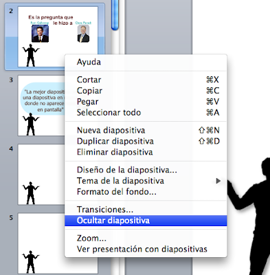Choose Cortar from the context menu
This screenshot has width=270, height=275.
pyautogui.click(x=146, y=80)
